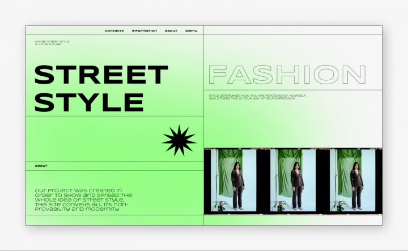Open the middle film-strip photo
Screen dimensions: 408x251
[293, 181]
